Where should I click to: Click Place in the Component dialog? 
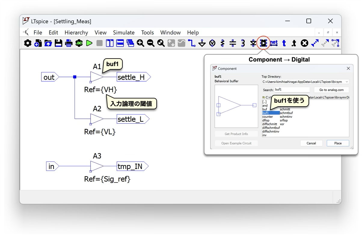[338, 143]
